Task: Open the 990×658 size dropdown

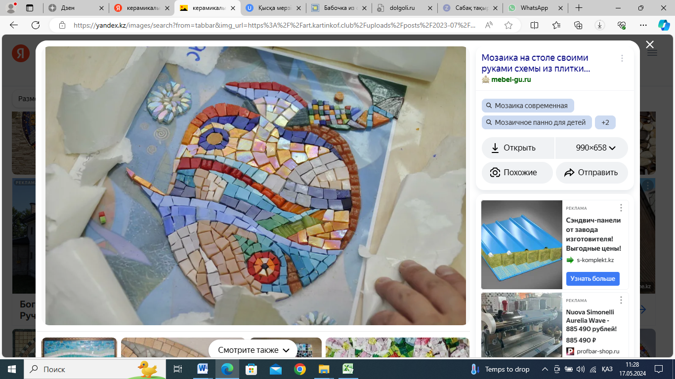Action: tap(592, 148)
